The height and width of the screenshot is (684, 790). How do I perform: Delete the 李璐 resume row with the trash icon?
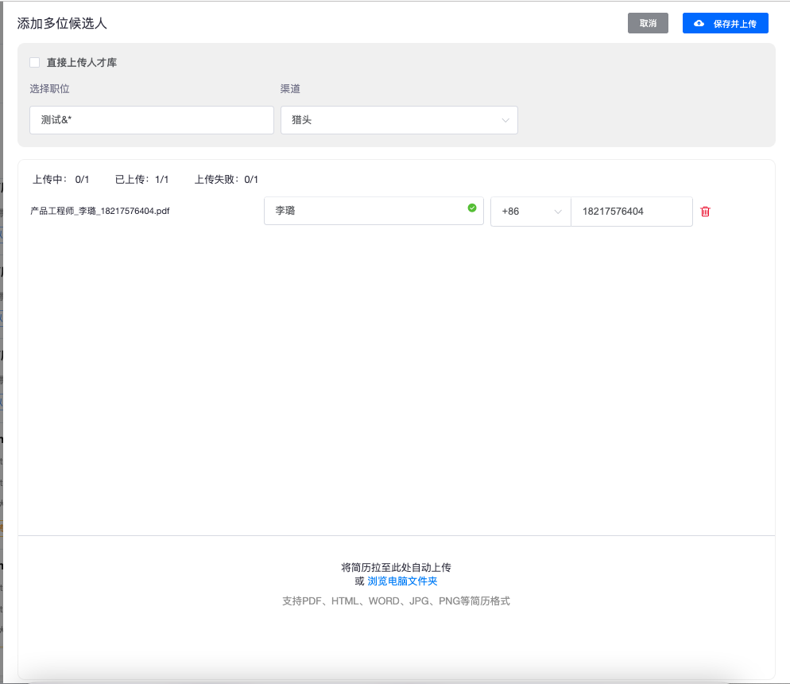tap(705, 212)
